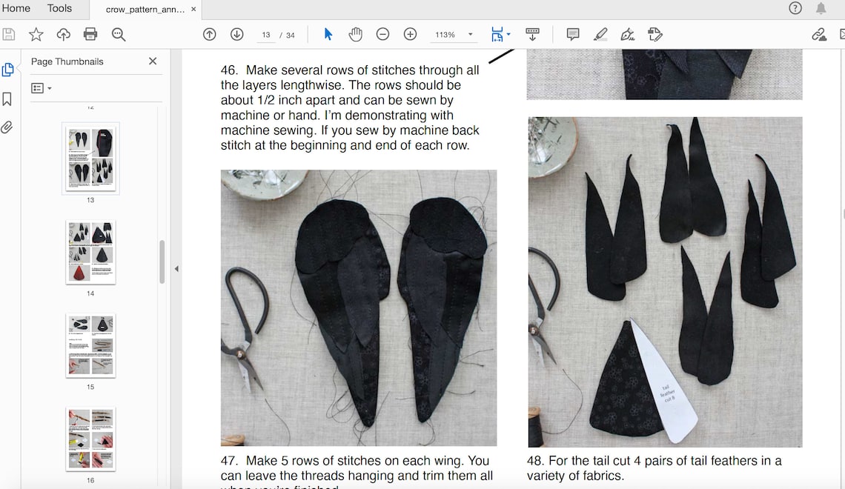Zoom out using the minus icon
The width and height of the screenshot is (845, 489).
click(x=382, y=34)
